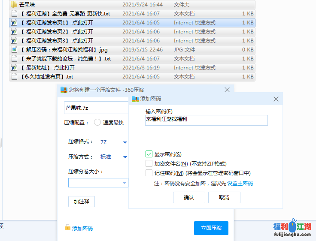
Task: Click the 最新地址 shortcut icon
Action: pyautogui.click(x=14, y=68)
